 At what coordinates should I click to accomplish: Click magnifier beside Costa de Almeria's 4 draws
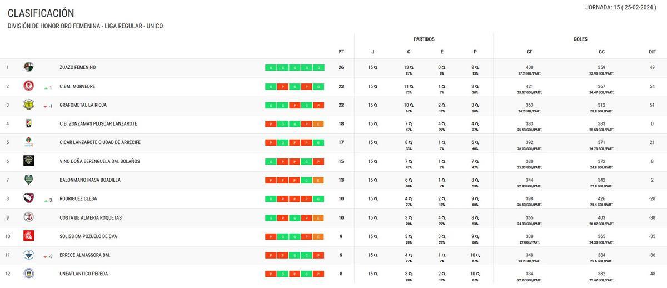(444, 217)
